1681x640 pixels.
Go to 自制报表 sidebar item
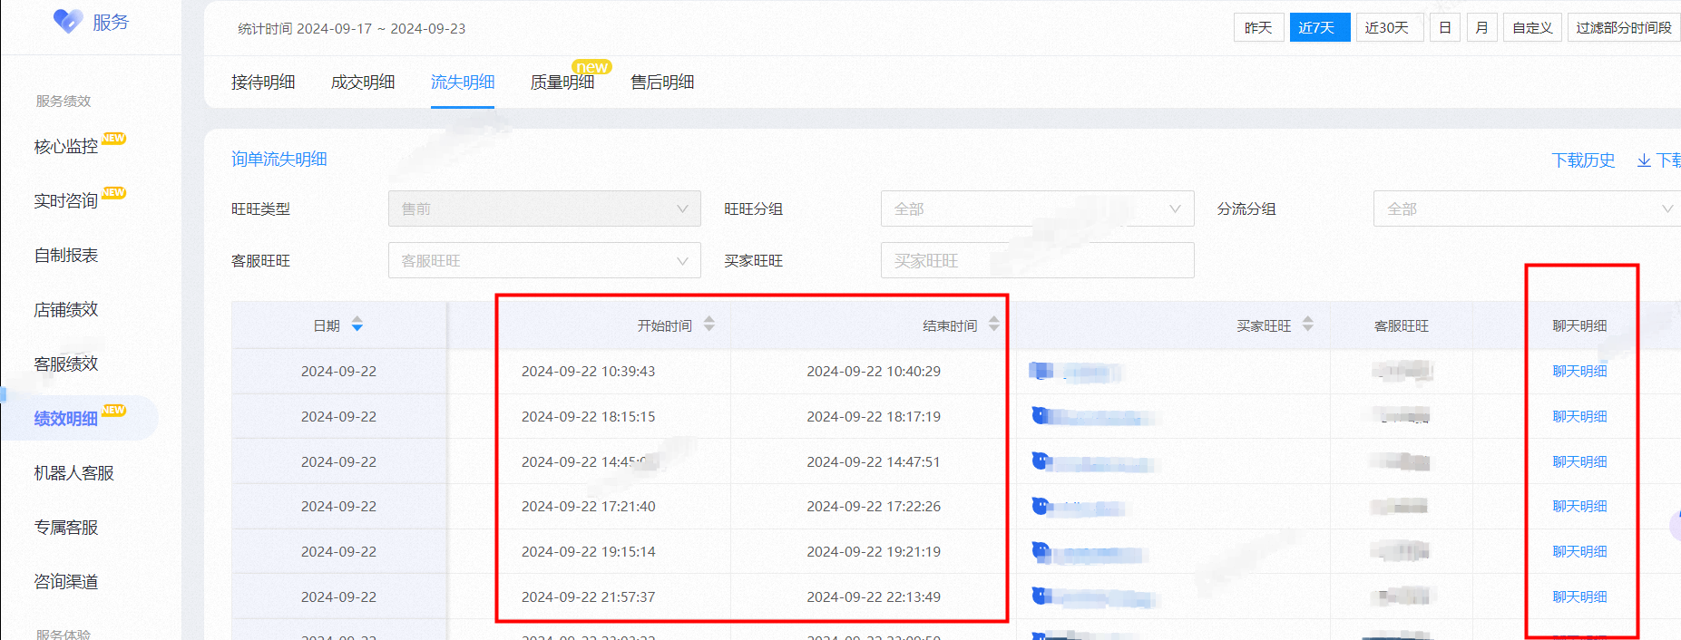66,256
